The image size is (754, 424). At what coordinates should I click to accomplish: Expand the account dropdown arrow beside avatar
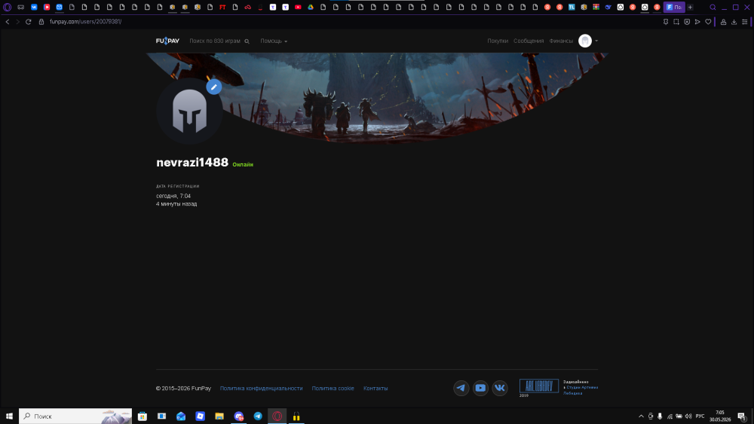pos(596,41)
